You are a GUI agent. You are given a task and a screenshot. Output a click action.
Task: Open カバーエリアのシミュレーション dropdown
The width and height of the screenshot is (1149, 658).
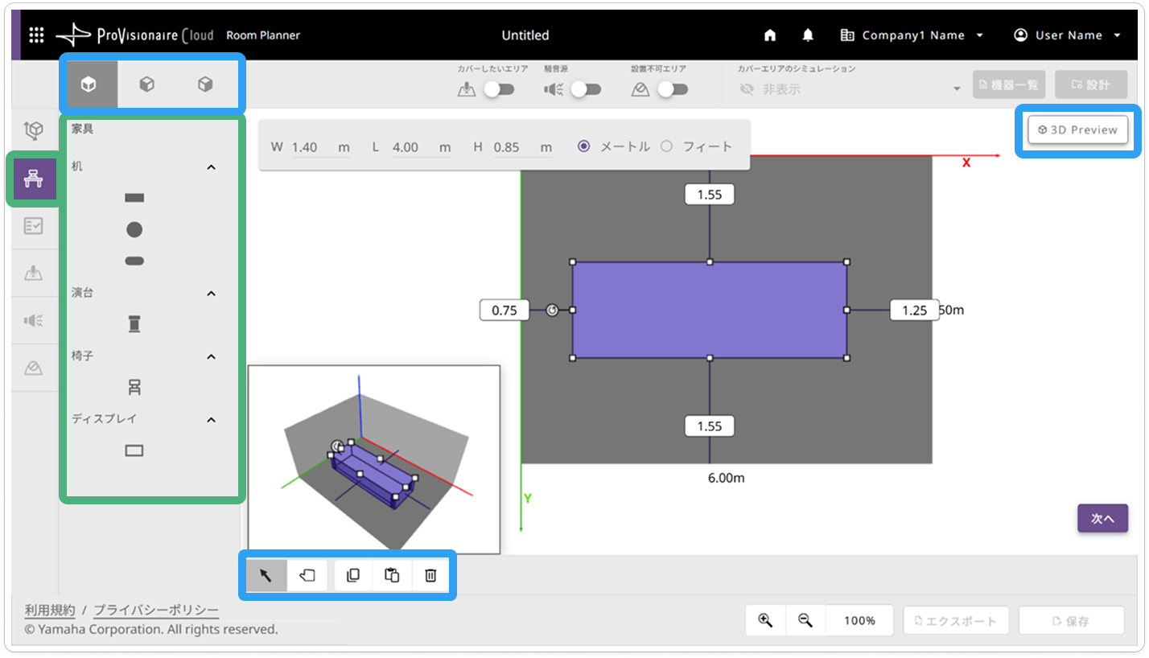tap(850, 89)
